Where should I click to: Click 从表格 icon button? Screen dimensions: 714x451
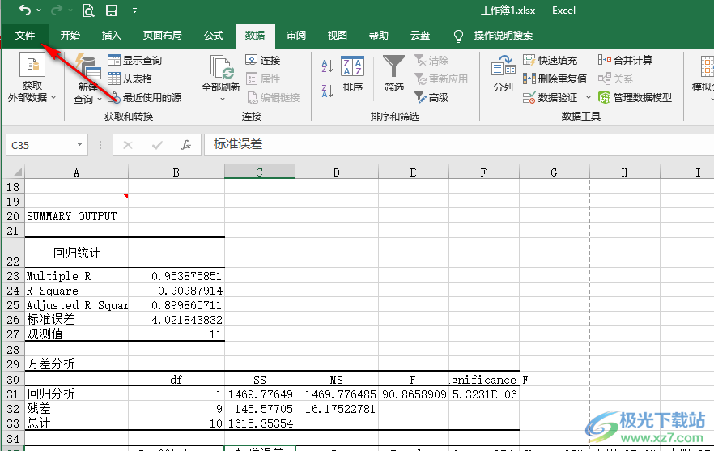[x=130, y=79]
